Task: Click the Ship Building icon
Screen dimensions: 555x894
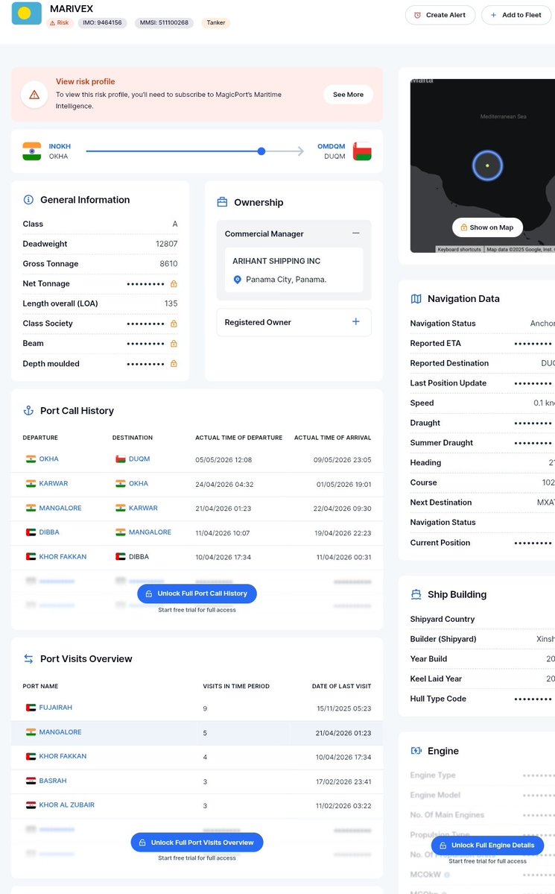Action: 416,594
